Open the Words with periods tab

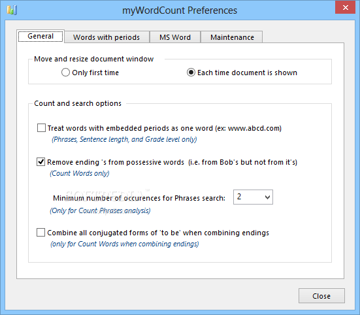click(106, 37)
